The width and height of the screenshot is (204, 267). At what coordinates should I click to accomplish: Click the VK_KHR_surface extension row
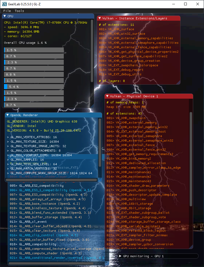tap(116, 29)
